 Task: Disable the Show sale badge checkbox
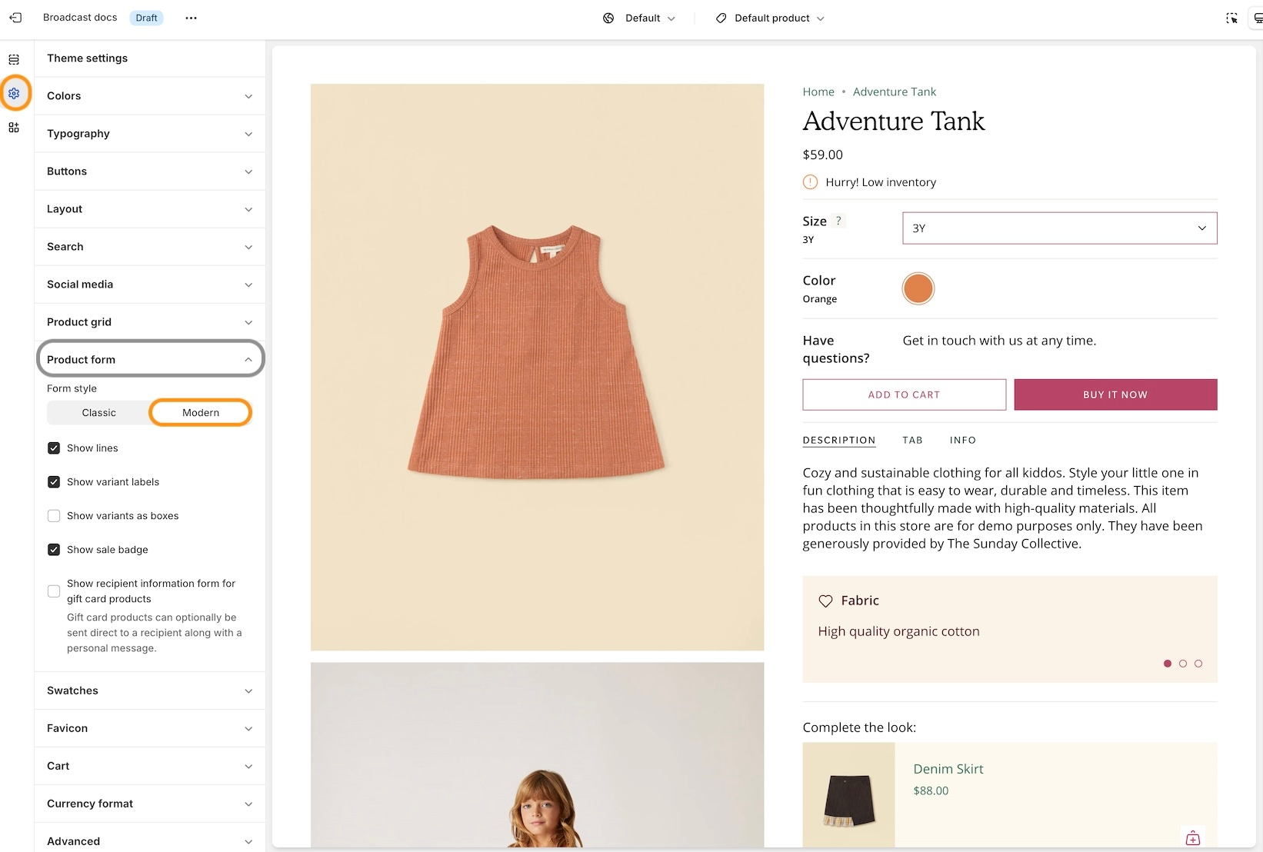tap(54, 550)
